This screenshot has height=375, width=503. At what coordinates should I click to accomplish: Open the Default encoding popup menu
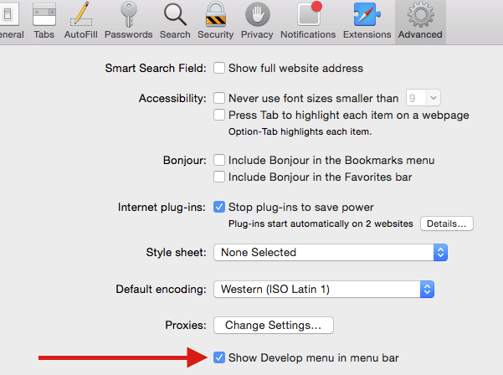click(324, 290)
